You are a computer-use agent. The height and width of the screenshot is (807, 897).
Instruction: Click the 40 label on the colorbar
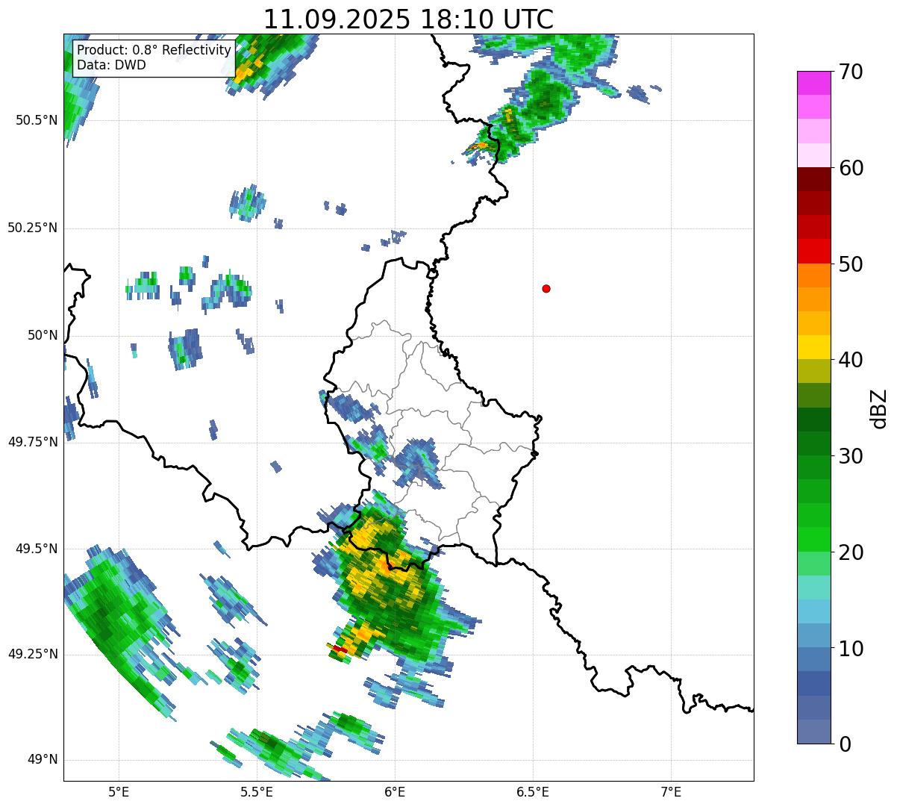coord(851,360)
